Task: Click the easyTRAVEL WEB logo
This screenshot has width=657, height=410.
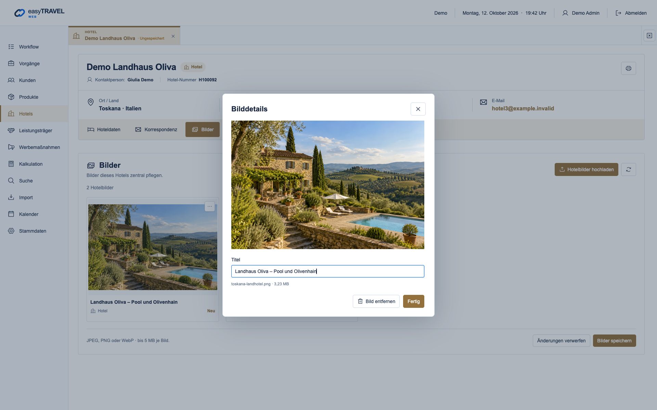Action: click(39, 13)
